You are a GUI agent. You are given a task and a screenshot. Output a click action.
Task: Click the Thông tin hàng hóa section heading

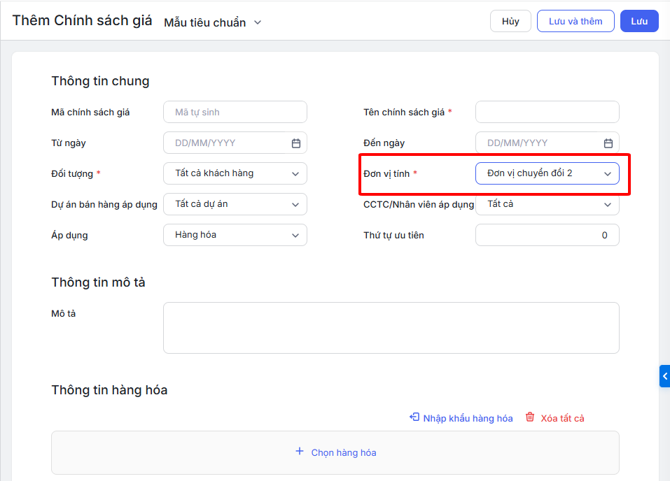coord(109,390)
